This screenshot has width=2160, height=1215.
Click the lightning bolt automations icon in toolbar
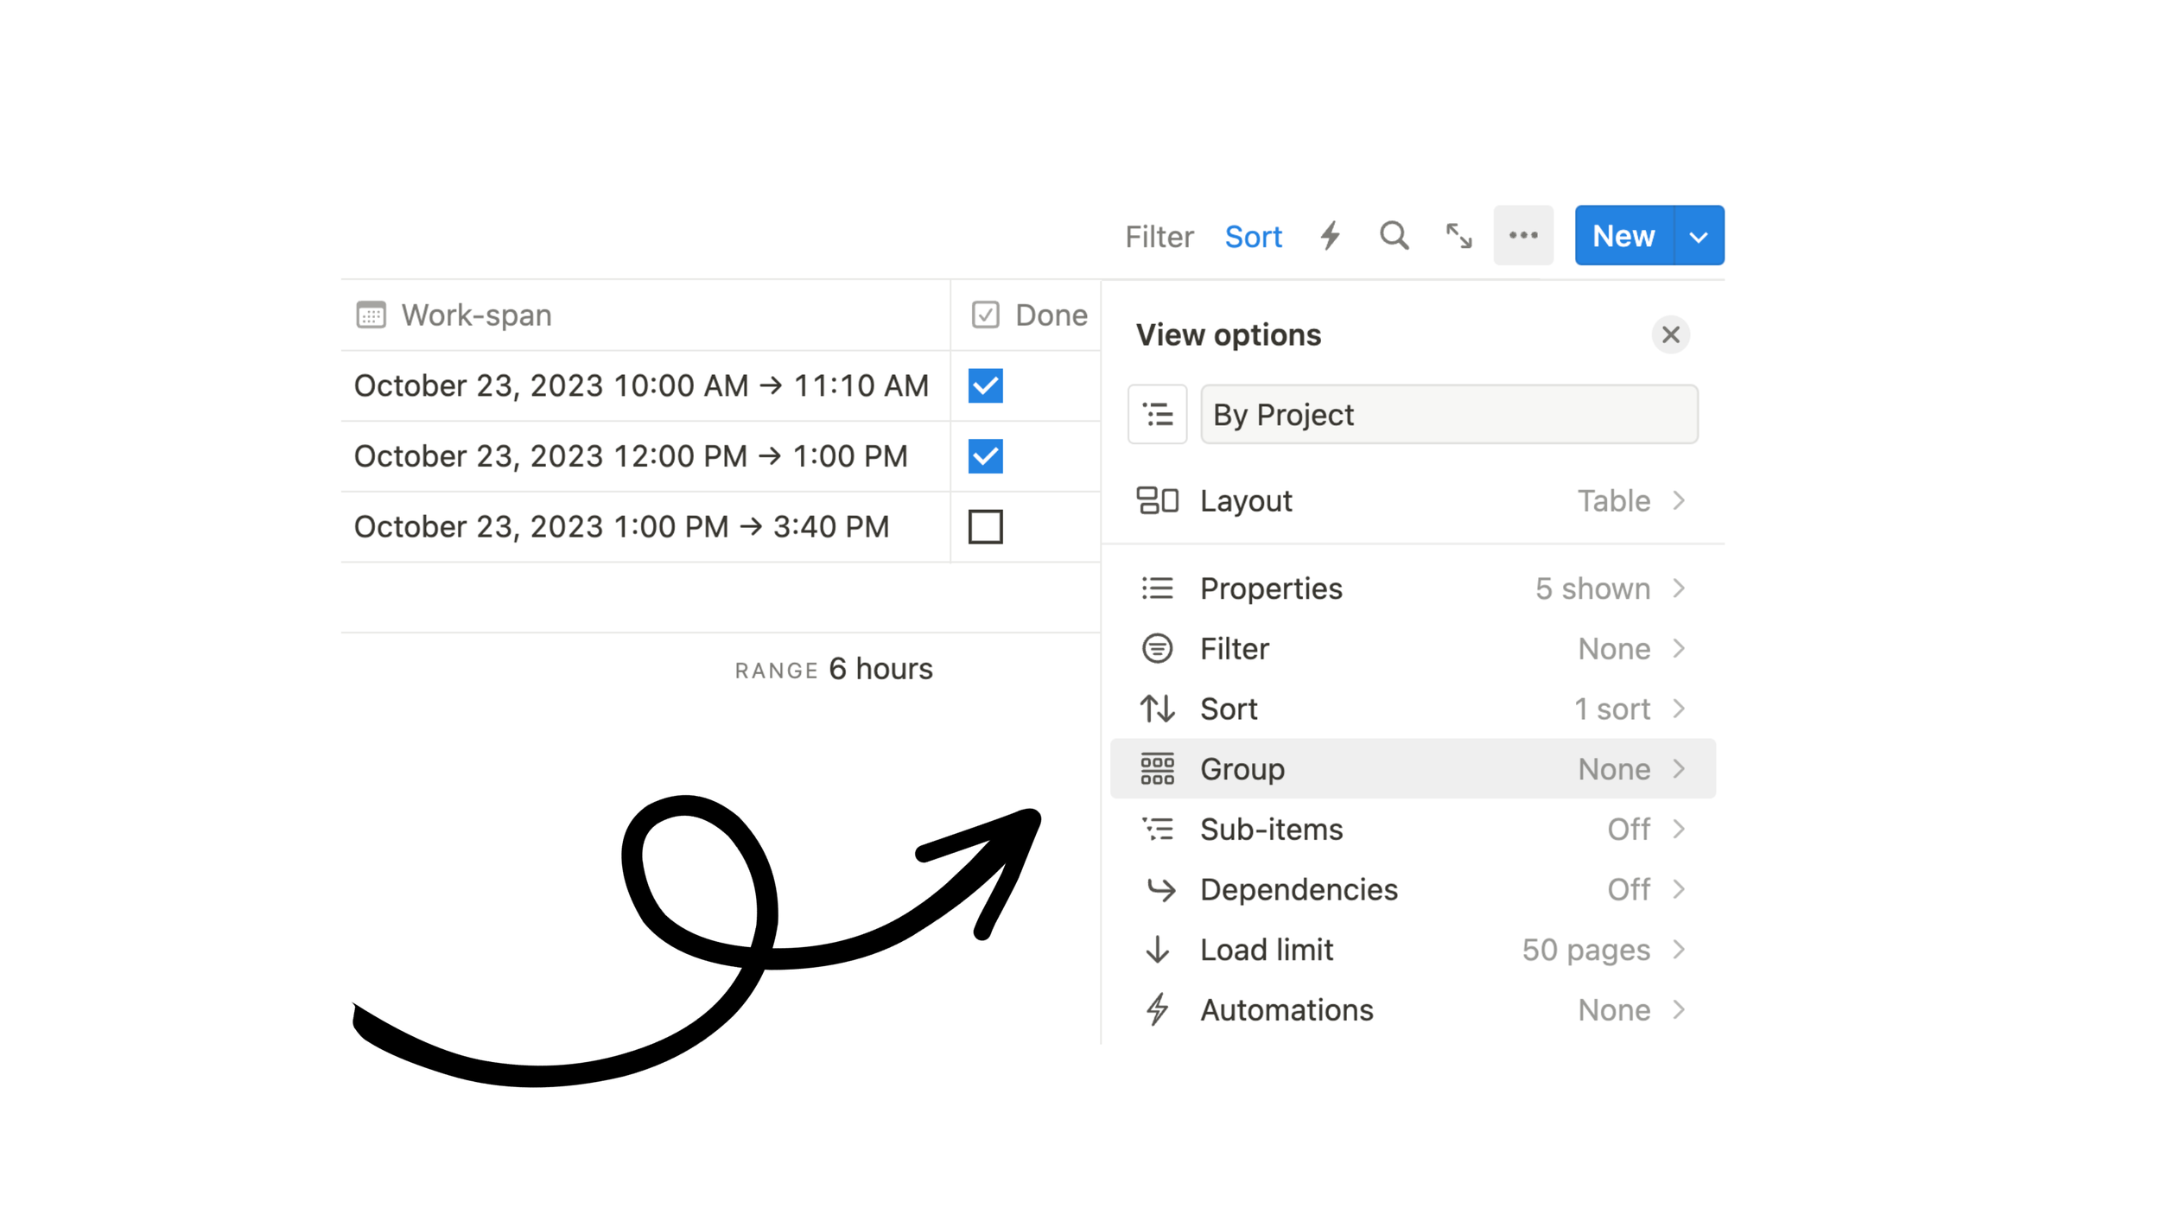pyautogui.click(x=1330, y=235)
